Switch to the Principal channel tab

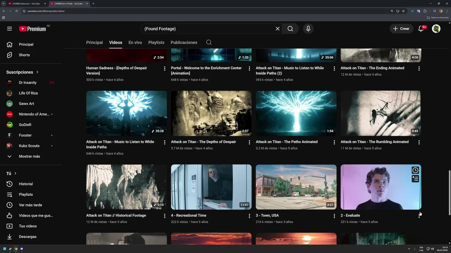coord(94,43)
